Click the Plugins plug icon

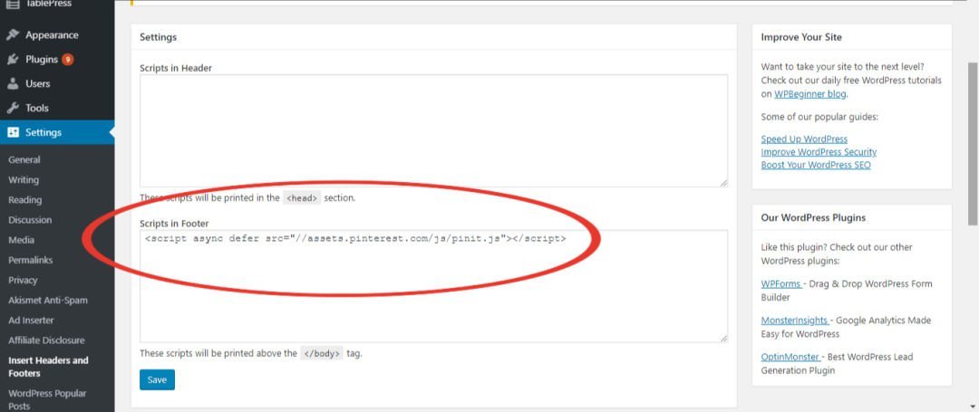[x=13, y=60]
